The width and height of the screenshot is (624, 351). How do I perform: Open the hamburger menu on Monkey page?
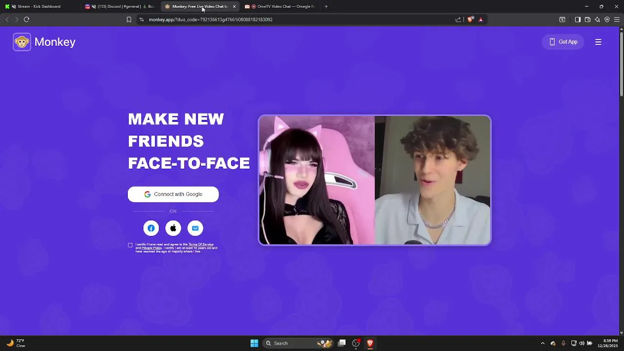pyautogui.click(x=598, y=42)
